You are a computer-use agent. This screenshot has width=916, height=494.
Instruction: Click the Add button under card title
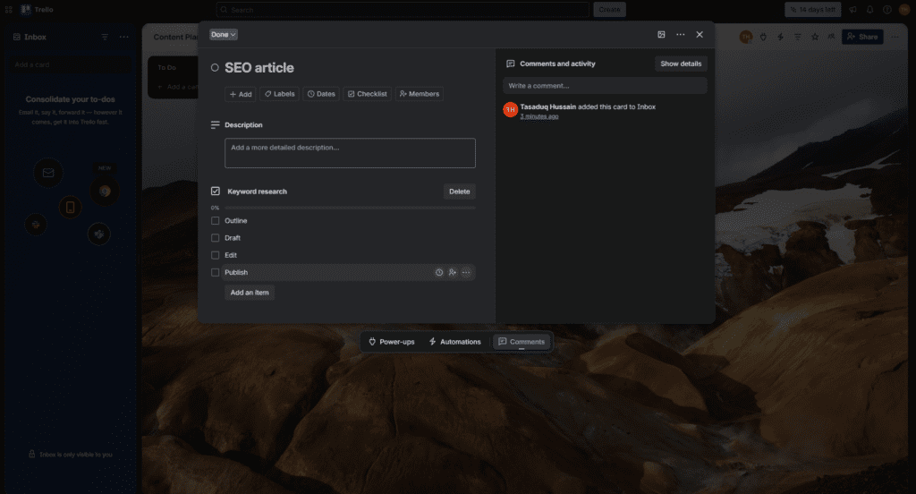point(240,94)
